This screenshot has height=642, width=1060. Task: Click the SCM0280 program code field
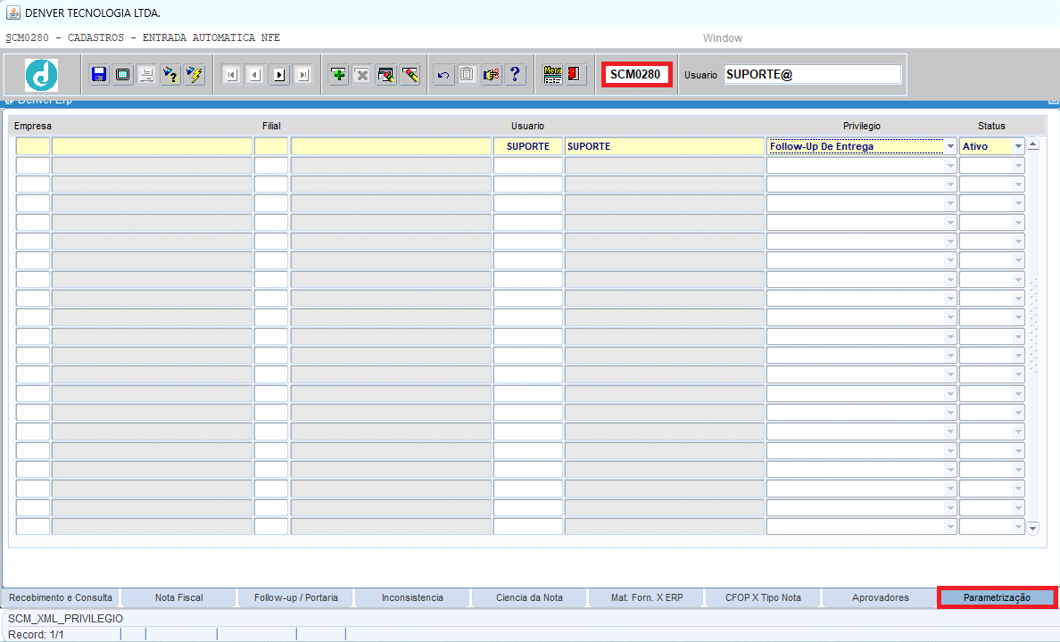636,74
